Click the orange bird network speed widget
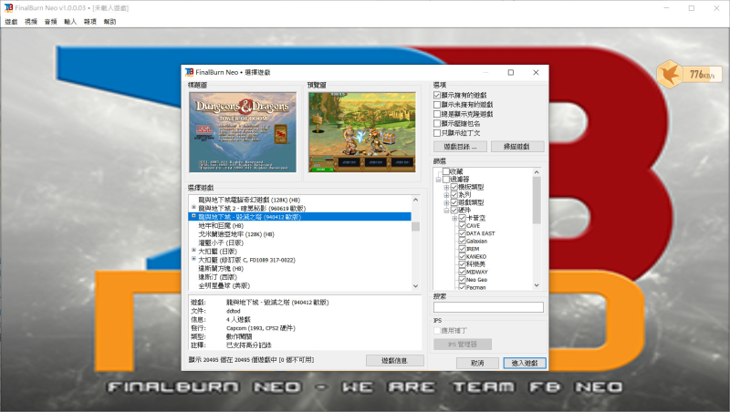Image resolution: width=730 pixels, height=412 pixels. (690, 74)
